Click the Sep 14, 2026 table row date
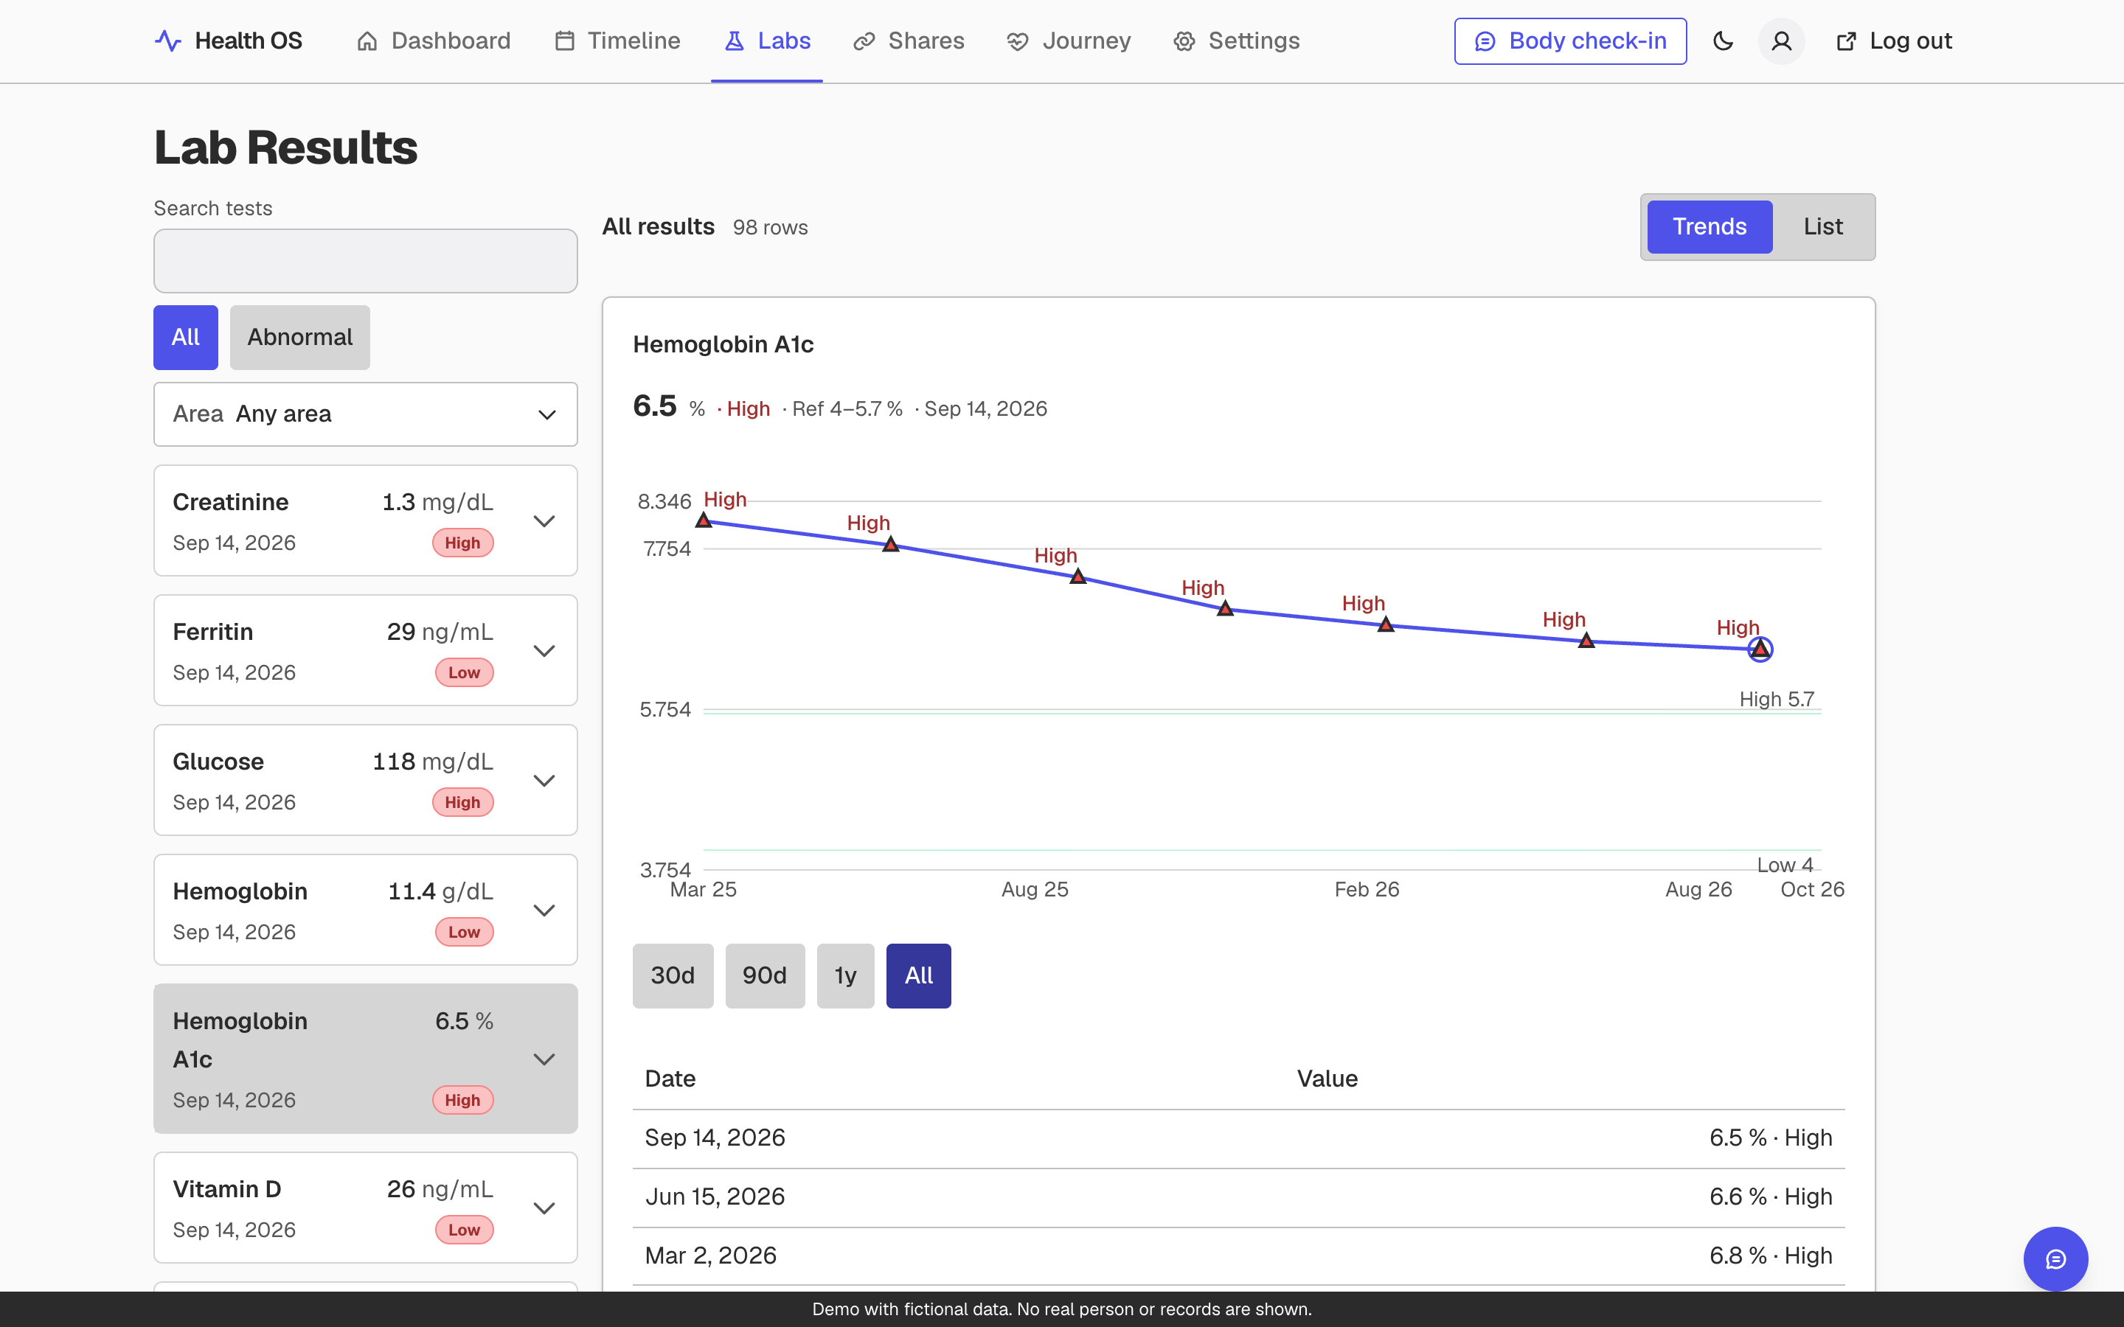Image resolution: width=2124 pixels, height=1327 pixels. 715,1138
